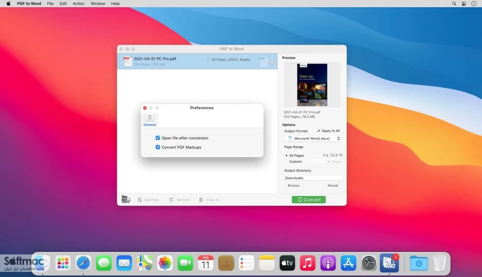Open Spotlight search in menu bar
Image resolution: width=482 pixels, height=277 pixels.
coord(454,4)
